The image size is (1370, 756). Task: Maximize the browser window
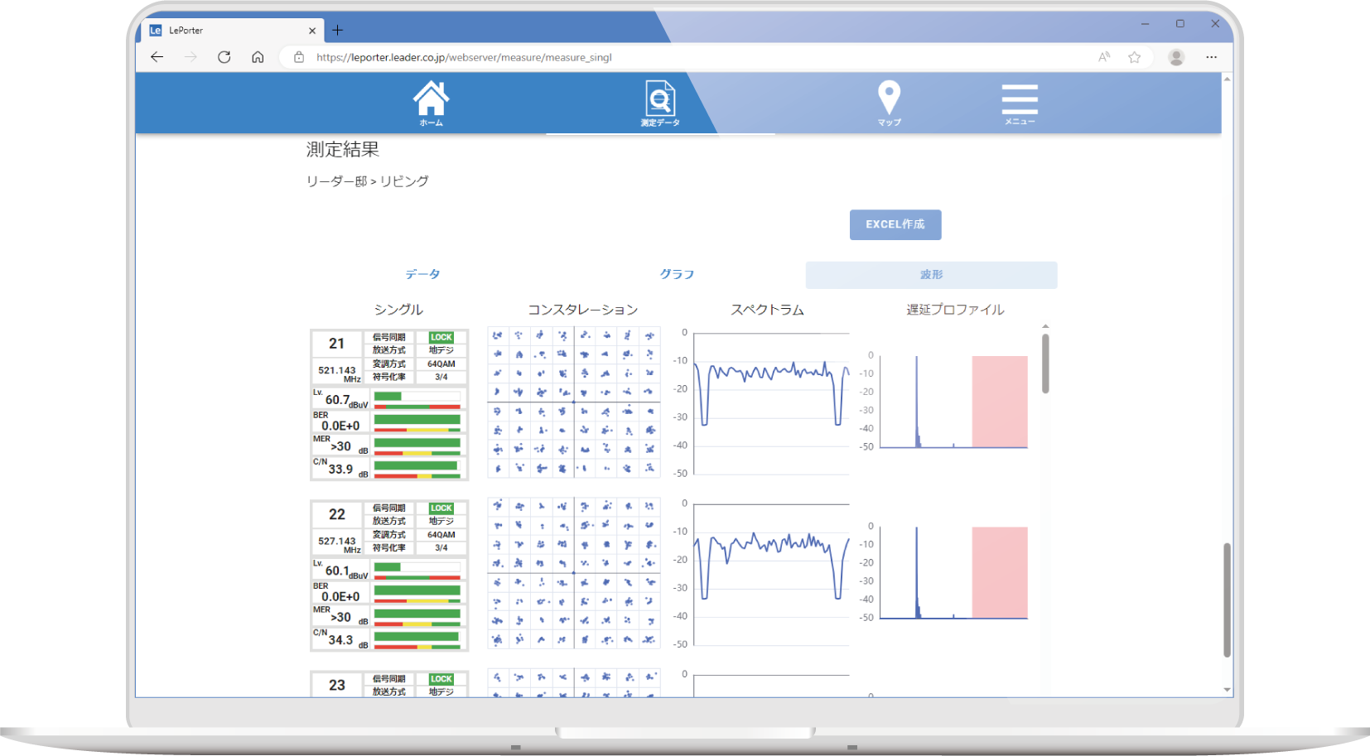(x=1179, y=24)
